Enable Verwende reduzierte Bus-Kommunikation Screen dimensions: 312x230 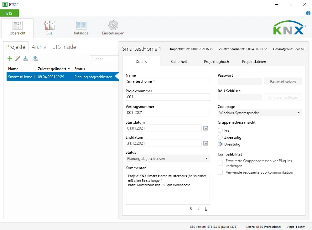point(220,172)
